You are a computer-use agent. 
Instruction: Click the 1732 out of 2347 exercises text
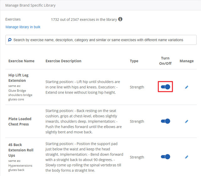click(84, 20)
